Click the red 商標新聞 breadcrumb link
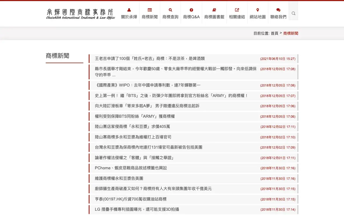 [x=291, y=33]
